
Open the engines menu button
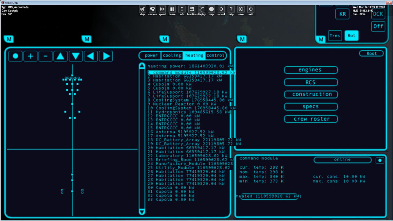(x=310, y=70)
